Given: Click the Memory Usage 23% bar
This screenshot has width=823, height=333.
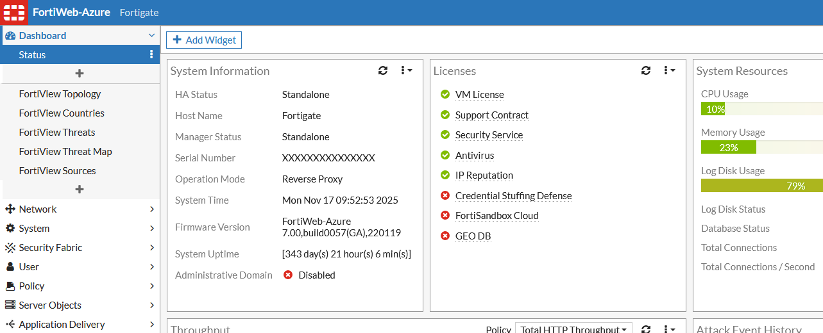Looking at the screenshot, I should point(762,147).
